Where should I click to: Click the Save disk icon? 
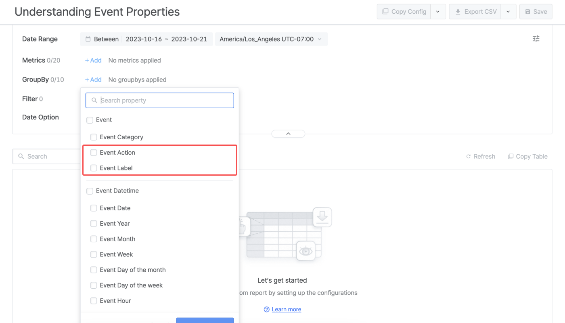coord(528,12)
